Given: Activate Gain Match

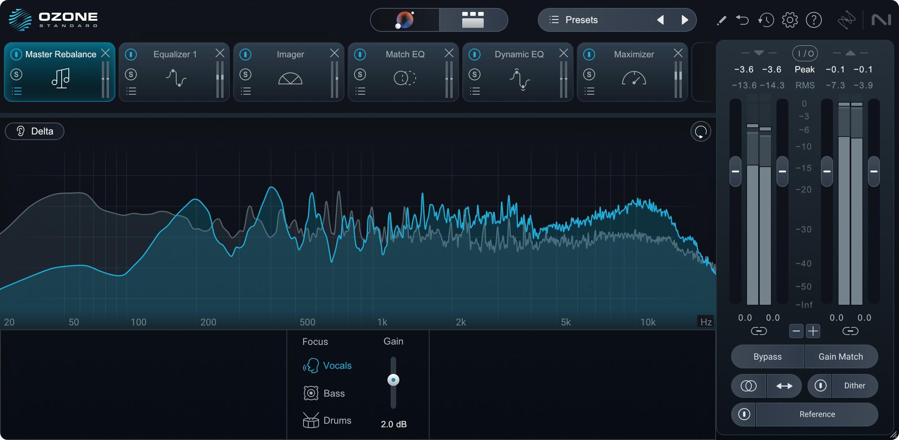Looking at the screenshot, I should click(x=841, y=356).
